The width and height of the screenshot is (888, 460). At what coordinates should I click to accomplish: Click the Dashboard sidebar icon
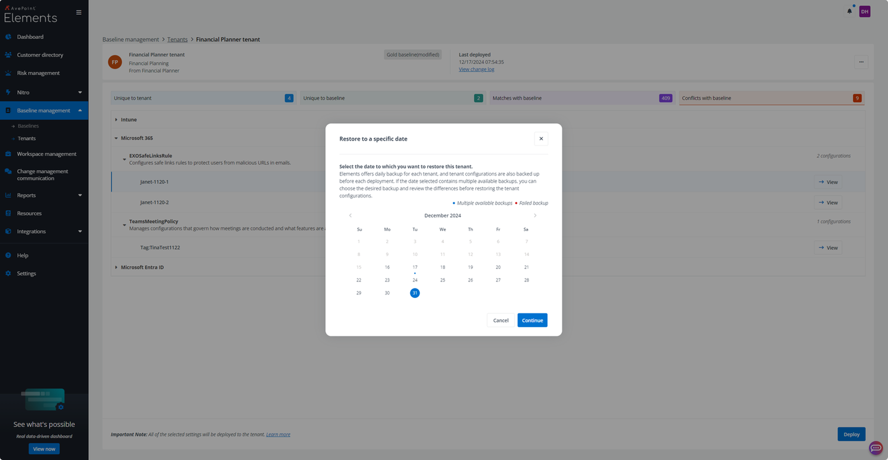[x=8, y=37]
